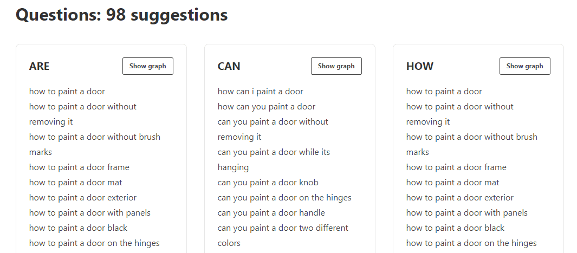Click Show graph in the HOW card

click(x=525, y=66)
